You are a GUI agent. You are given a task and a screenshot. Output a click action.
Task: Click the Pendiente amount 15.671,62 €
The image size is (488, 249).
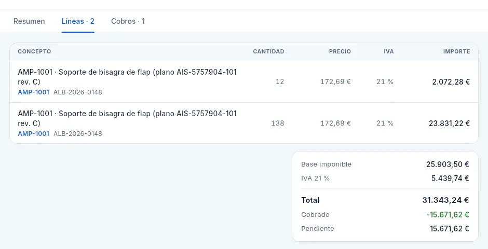pos(450,229)
